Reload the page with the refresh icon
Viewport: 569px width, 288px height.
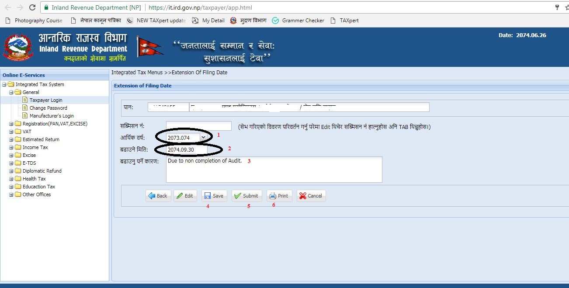[x=32, y=7]
